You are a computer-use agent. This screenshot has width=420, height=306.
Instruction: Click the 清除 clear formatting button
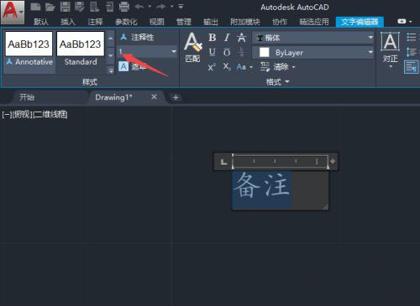277,67
